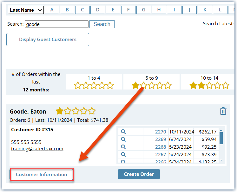The width and height of the screenshot is (237, 192).
Task: Filter by the 1 to 4 orders star rating
Action: pos(94,82)
